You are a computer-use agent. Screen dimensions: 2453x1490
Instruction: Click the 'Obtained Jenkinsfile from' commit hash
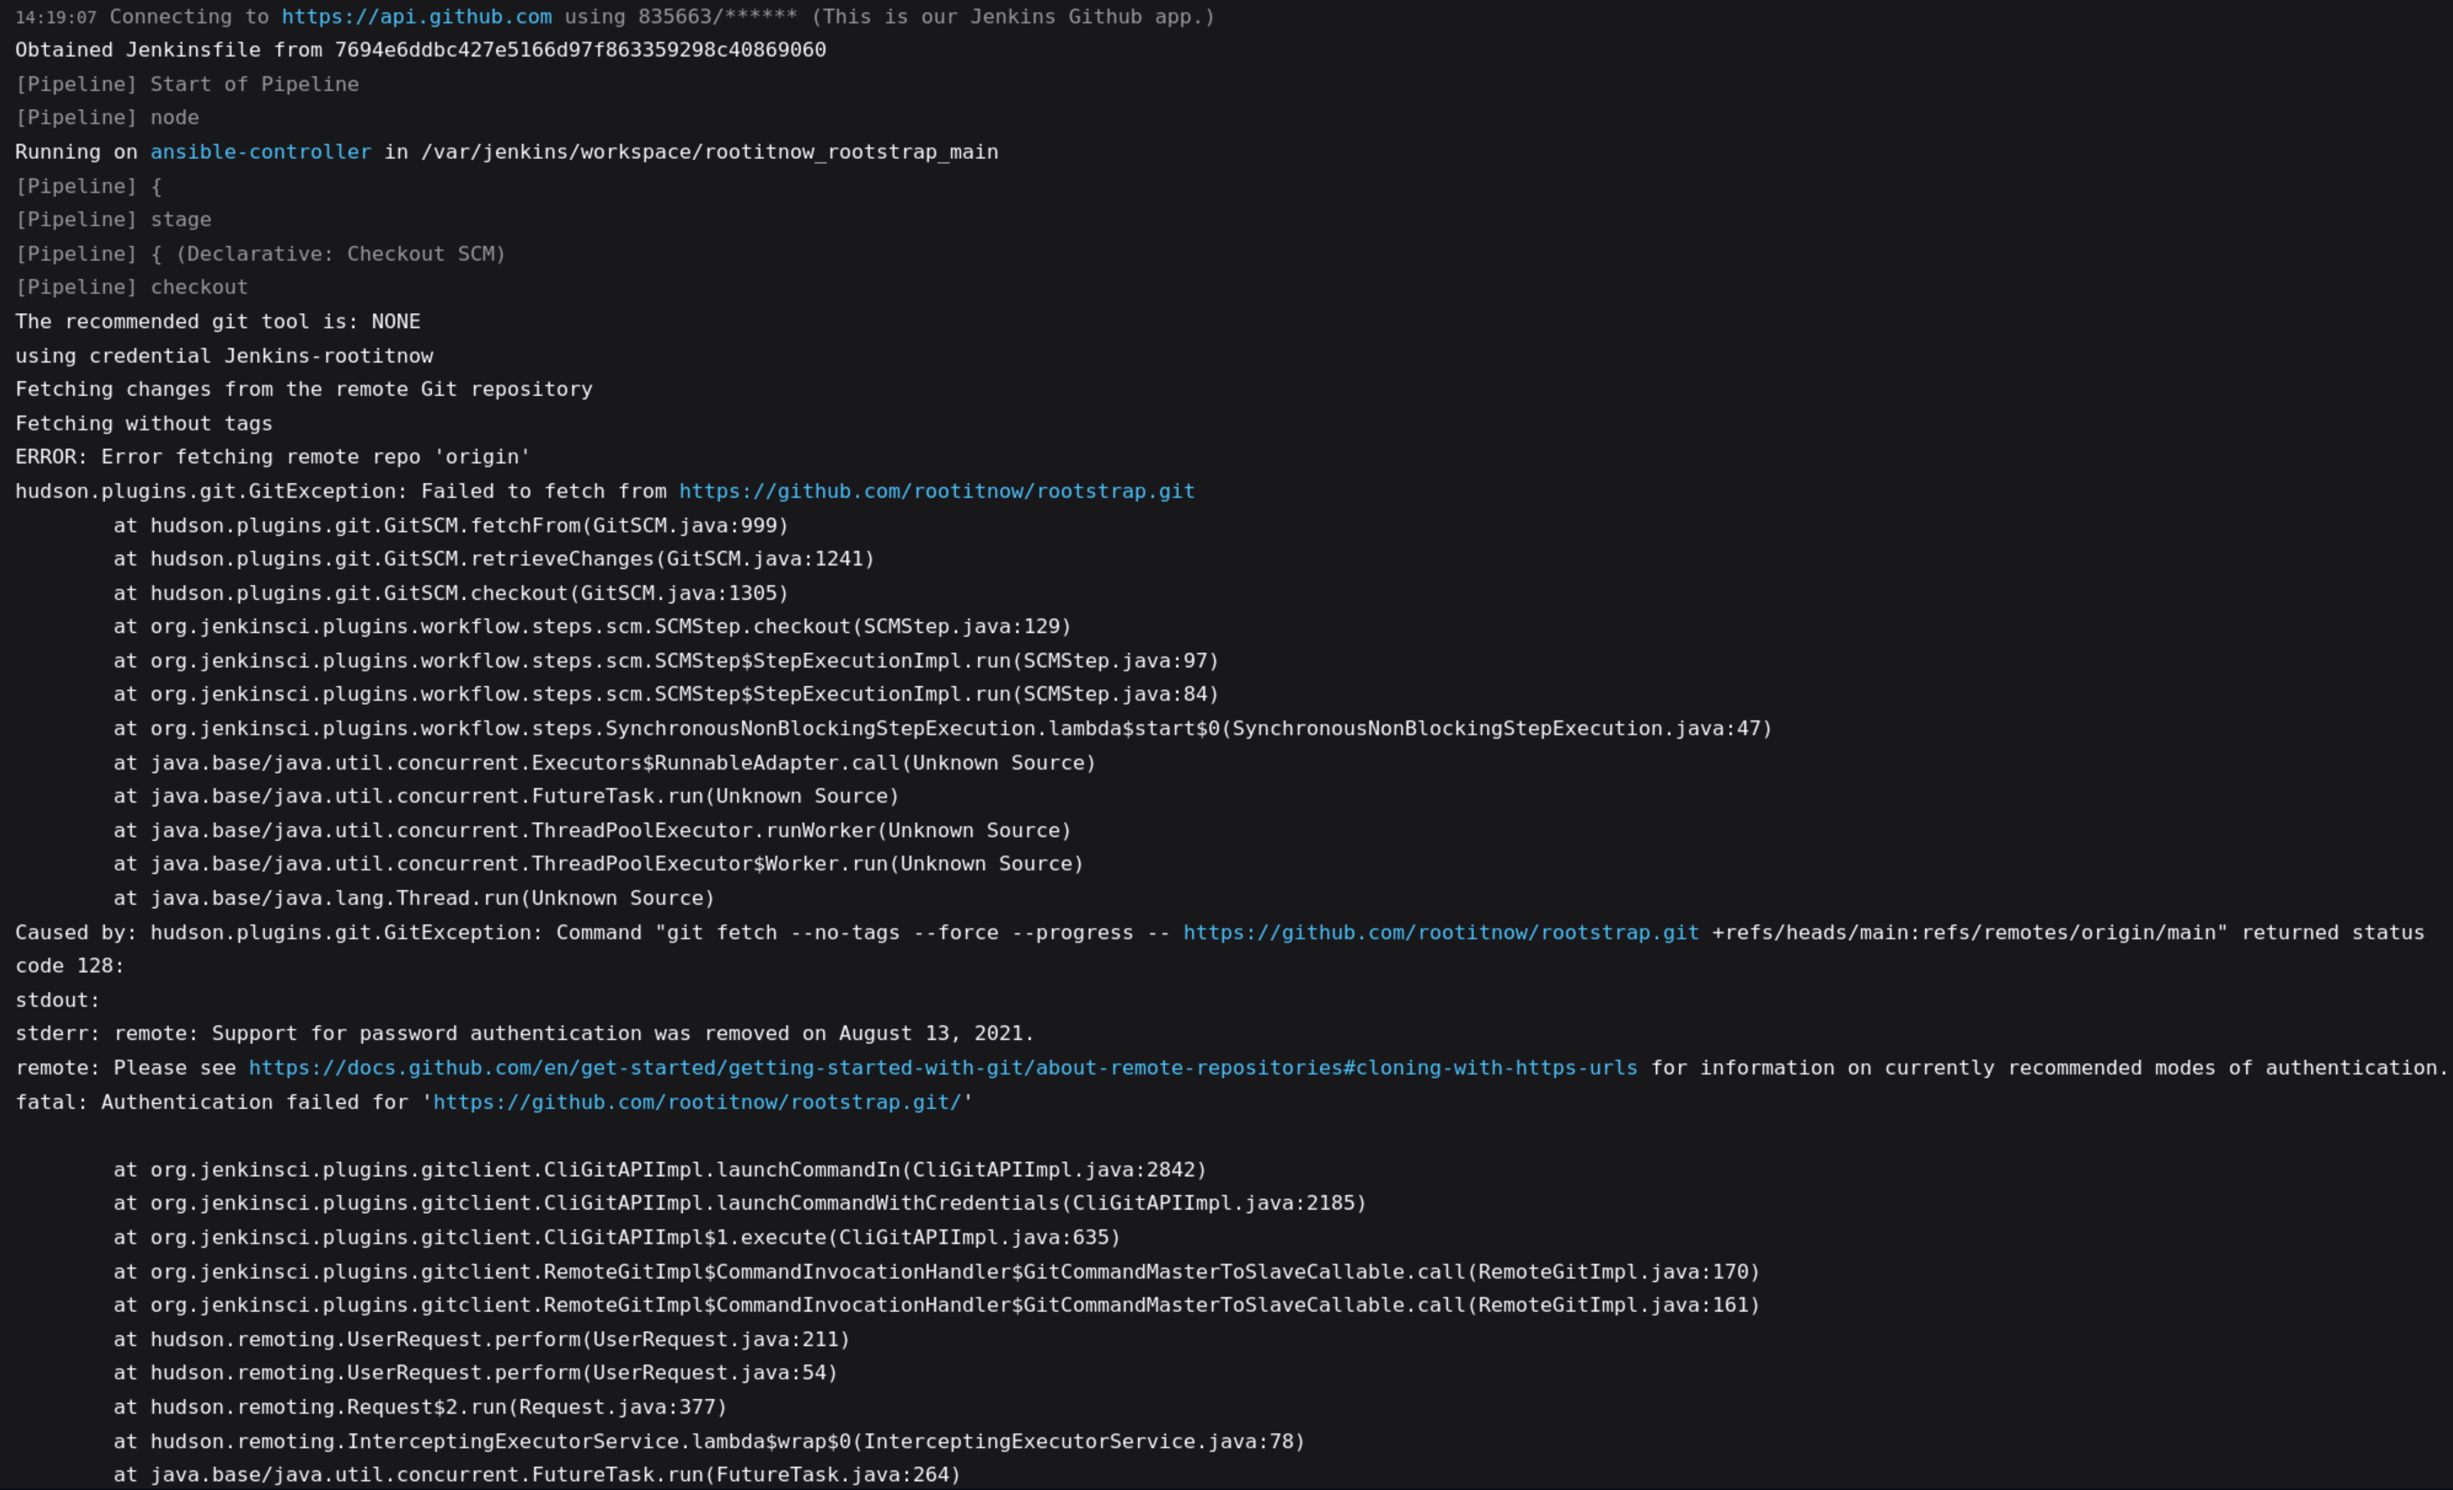pyautogui.click(x=580, y=50)
